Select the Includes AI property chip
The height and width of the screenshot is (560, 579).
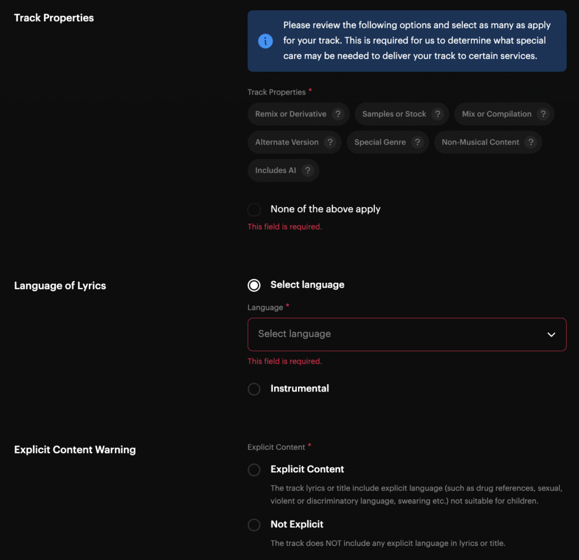pos(275,170)
